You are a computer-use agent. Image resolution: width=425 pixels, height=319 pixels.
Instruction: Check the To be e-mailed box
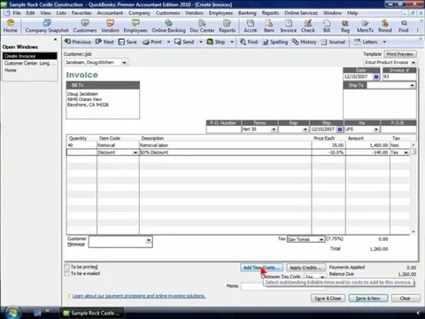[67, 274]
